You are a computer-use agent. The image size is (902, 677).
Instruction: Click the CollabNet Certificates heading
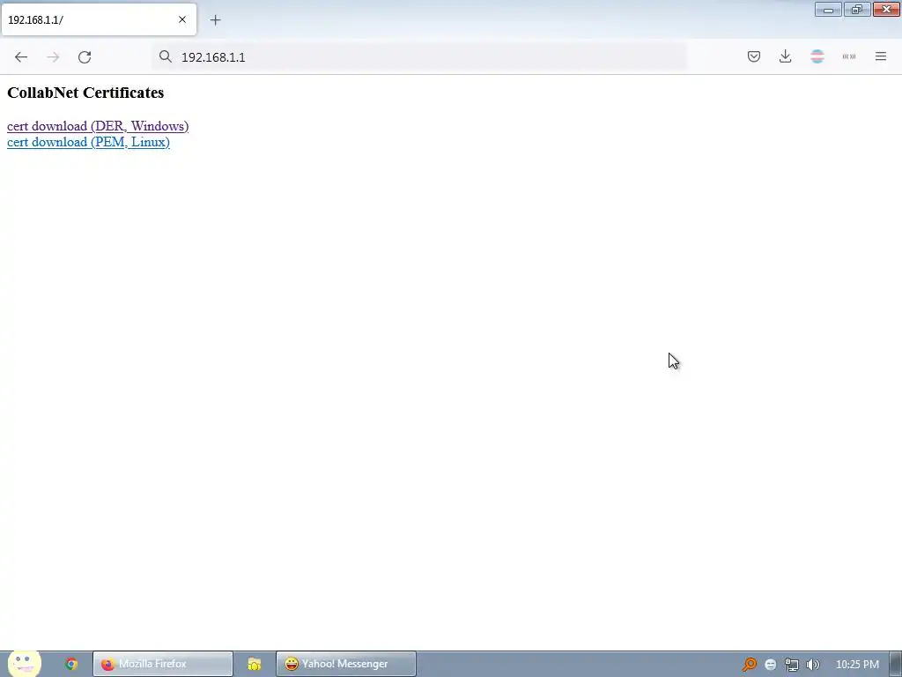tap(85, 93)
